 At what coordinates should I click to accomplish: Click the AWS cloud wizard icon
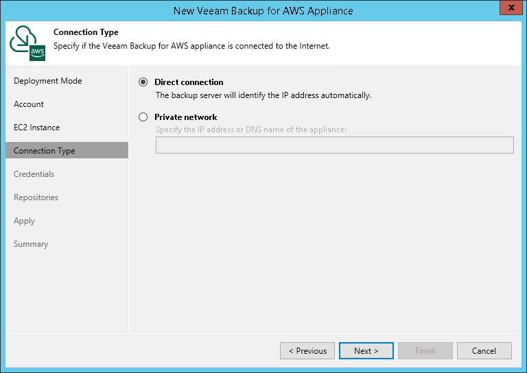click(25, 44)
